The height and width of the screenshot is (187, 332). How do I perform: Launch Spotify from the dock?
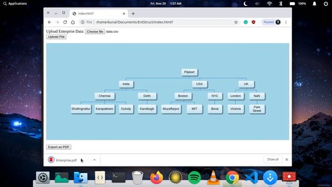tap(195, 178)
